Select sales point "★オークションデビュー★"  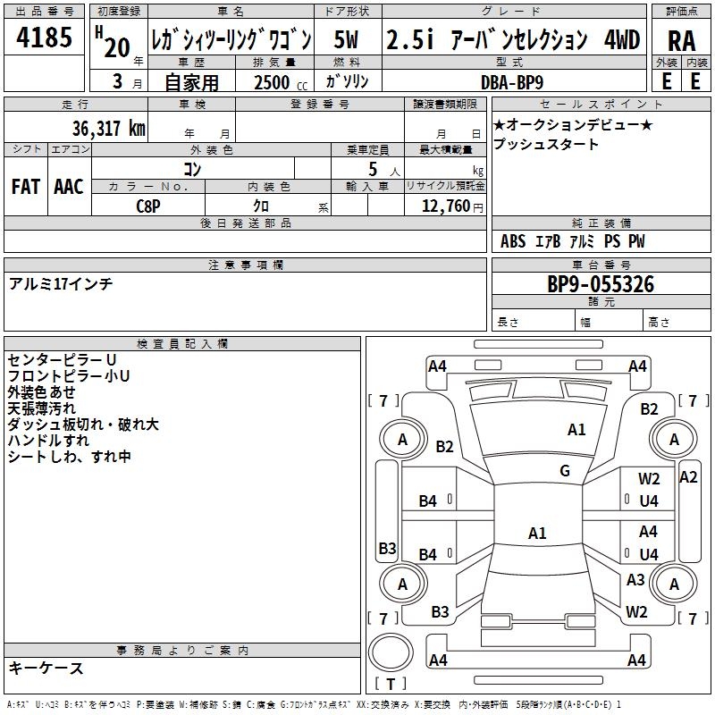coord(573,124)
